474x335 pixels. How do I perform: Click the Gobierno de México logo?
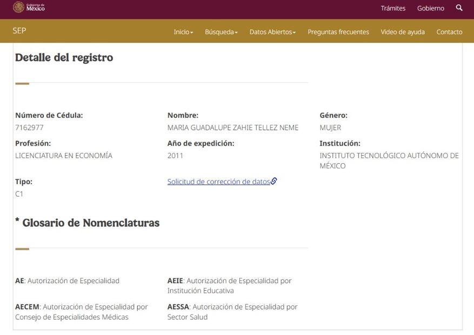pyautogui.click(x=29, y=8)
